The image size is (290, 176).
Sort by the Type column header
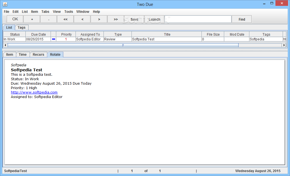click(118, 34)
